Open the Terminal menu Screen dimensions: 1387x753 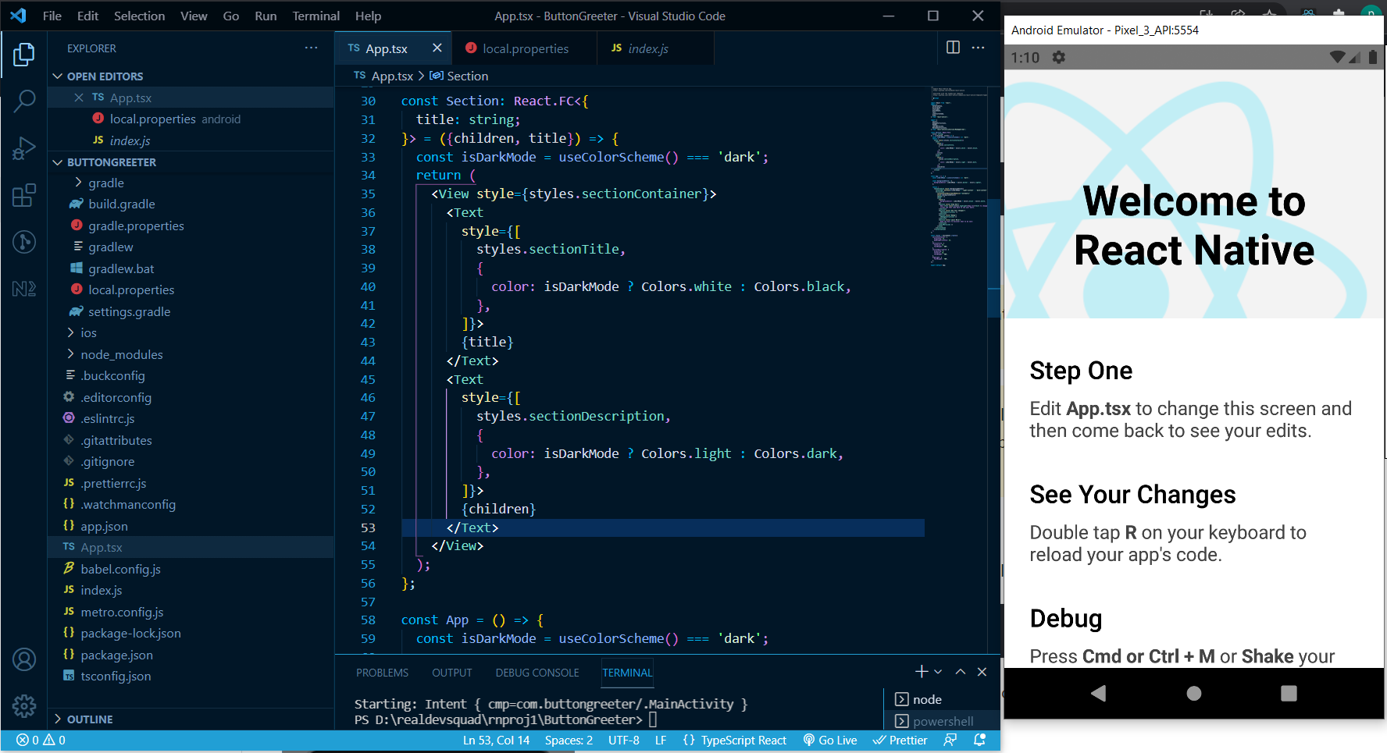pos(316,16)
